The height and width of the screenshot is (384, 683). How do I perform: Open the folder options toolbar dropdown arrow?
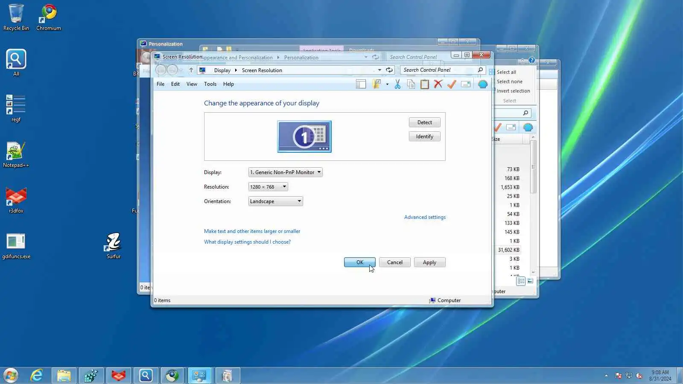387,84
